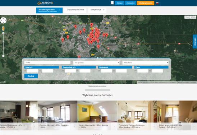197x135 pixels.
Task: Select the Street View pegman icon
Action: pyautogui.click(x=3, y=28)
